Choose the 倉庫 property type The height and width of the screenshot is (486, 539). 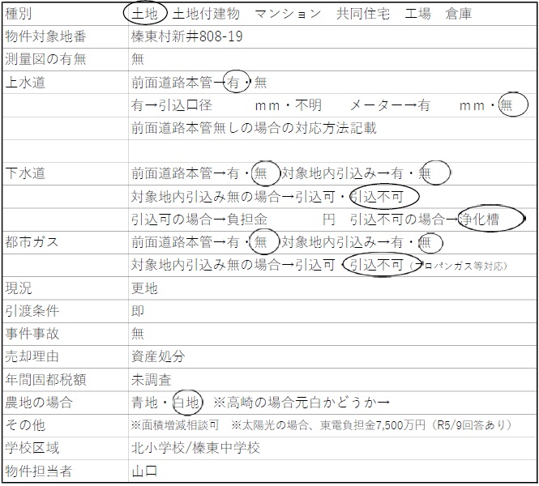click(x=459, y=14)
